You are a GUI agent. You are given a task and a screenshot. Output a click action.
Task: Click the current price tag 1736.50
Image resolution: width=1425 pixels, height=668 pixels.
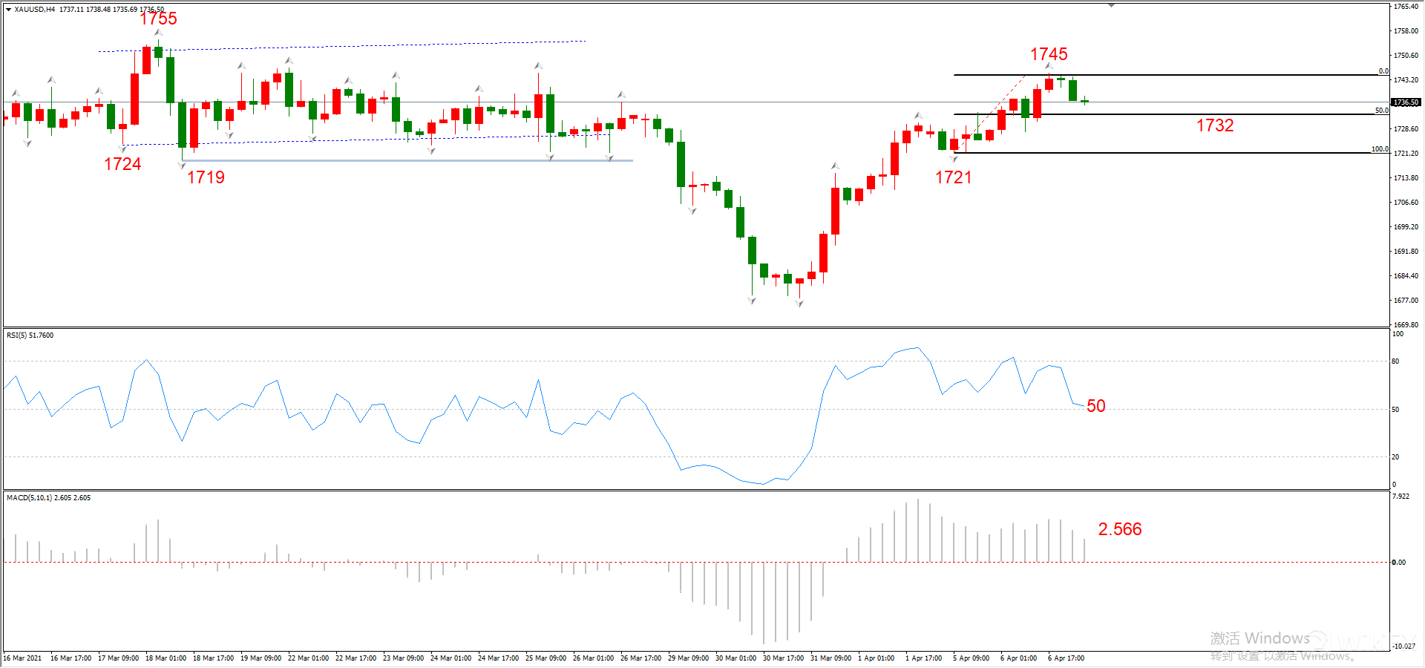click(x=1406, y=102)
